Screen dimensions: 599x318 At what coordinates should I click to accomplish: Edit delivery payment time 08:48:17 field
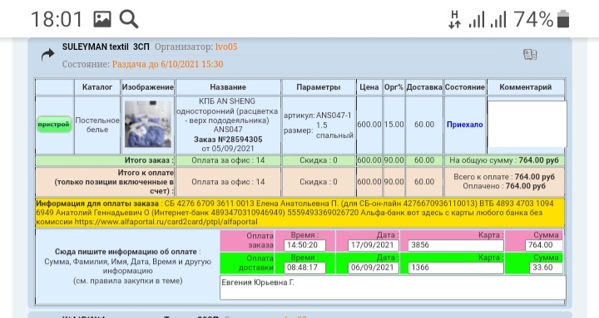304,267
